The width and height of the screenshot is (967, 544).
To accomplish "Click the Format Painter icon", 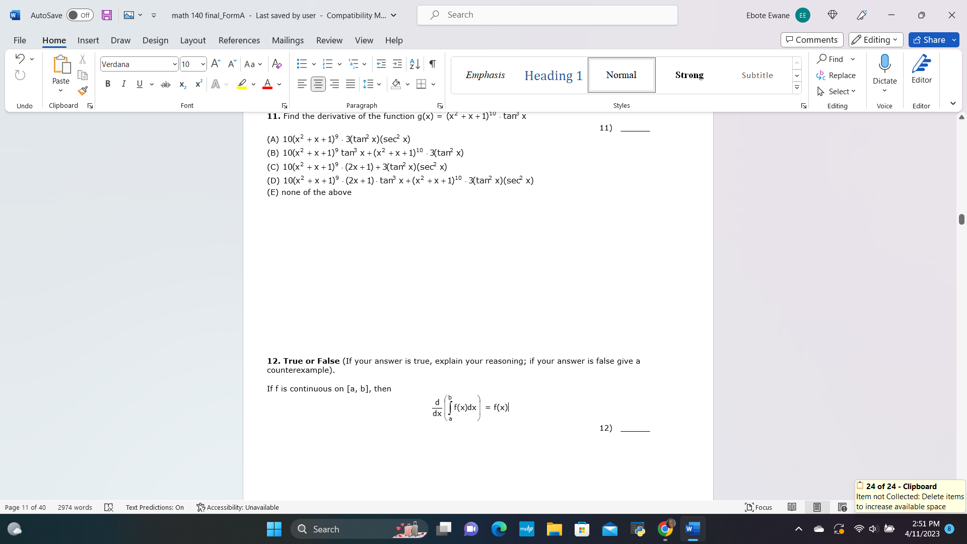I will pos(83,91).
